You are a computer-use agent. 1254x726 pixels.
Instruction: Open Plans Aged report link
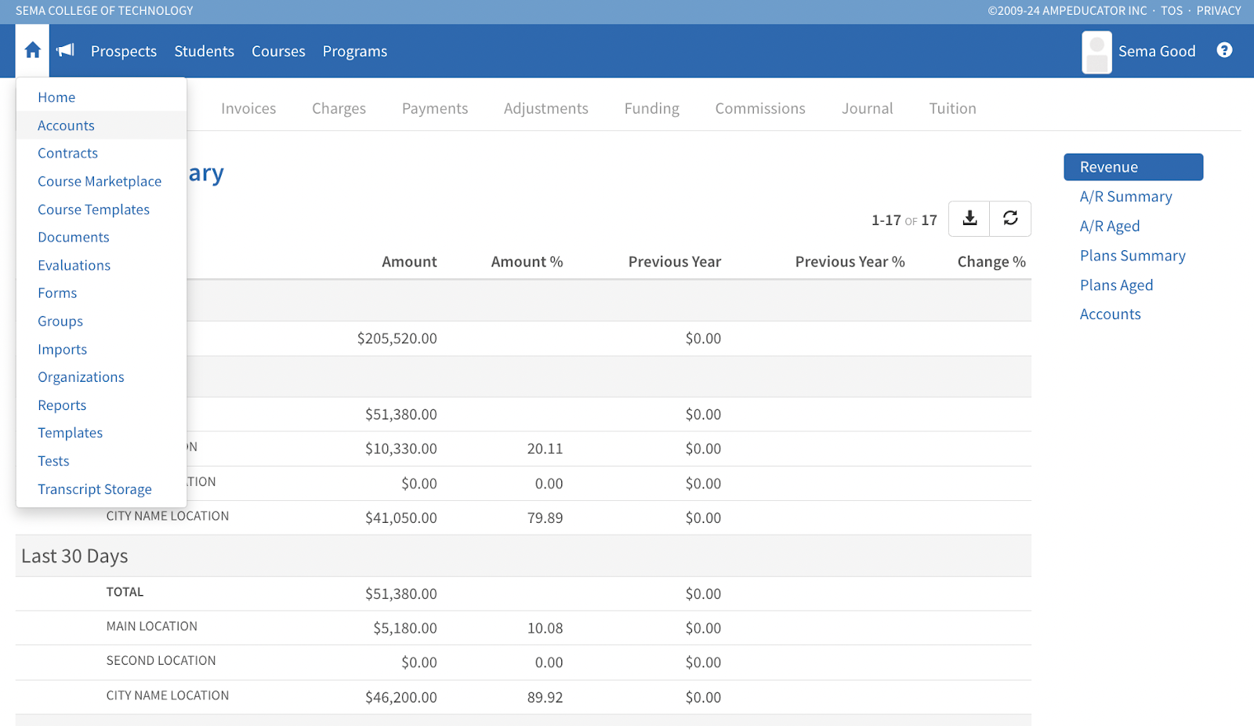tap(1117, 285)
